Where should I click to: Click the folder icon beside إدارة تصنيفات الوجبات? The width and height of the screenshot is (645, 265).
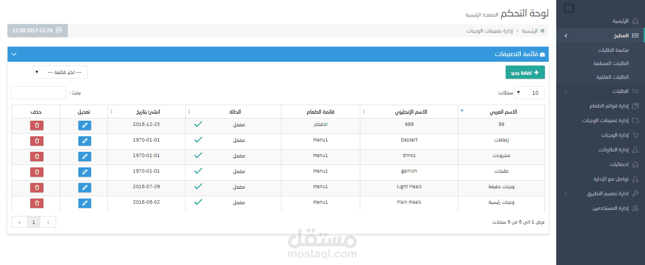[x=635, y=120]
